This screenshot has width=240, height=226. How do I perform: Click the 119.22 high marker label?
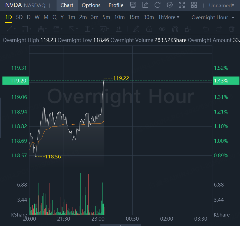[121, 78]
